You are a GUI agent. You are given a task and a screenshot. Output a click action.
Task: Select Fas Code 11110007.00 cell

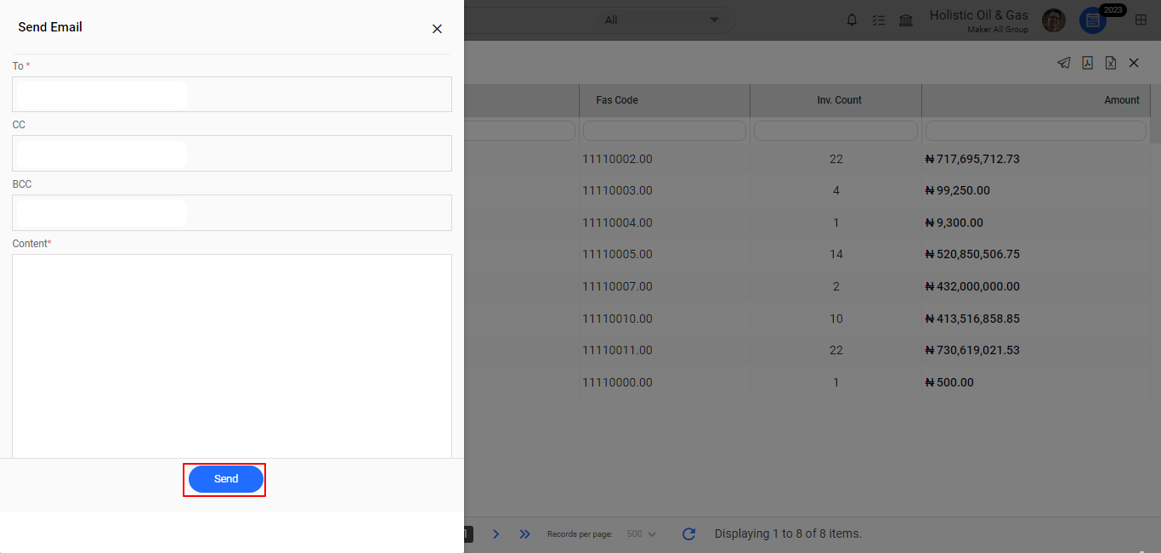665,286
